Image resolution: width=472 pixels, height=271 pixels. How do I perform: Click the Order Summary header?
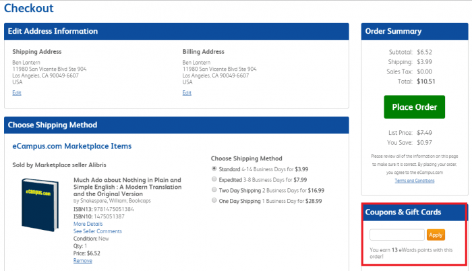click(x=414, y=31)
